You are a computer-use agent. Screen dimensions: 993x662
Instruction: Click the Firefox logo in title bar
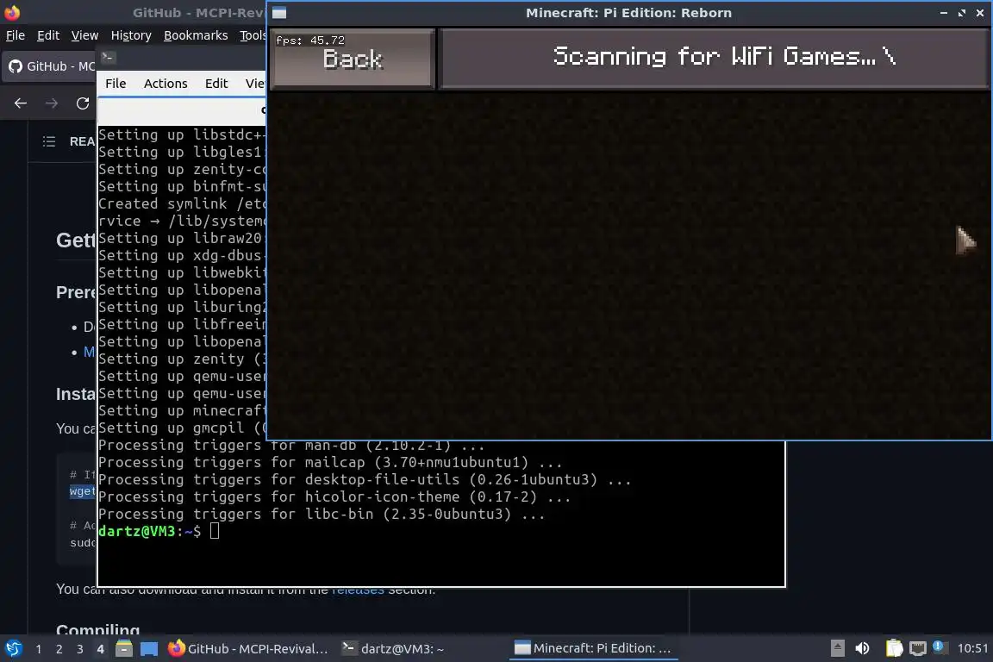coord(12,12)
